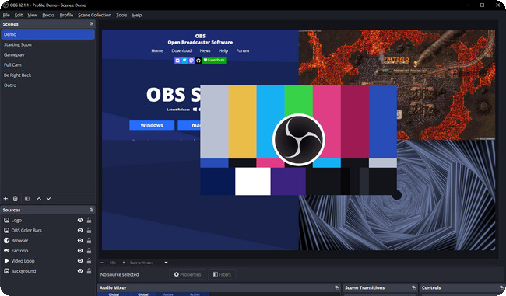Open the Help menu
The height and width of the screenshot is (296, 506).
[137, 15]
